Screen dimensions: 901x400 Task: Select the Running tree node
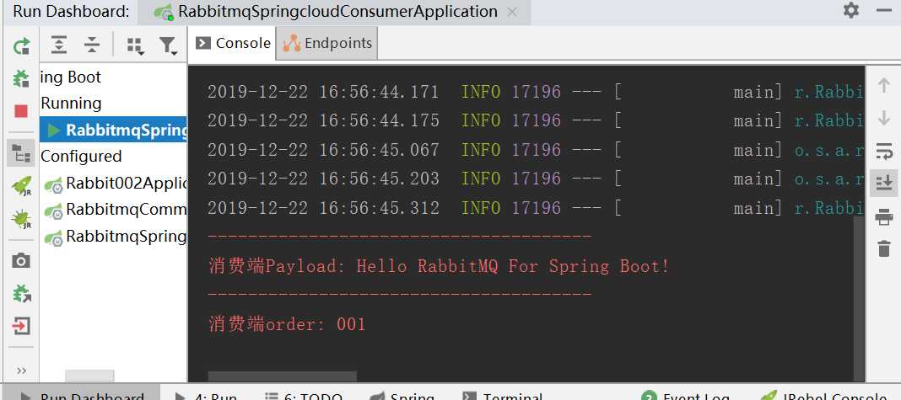pyautogui.click(x=71, y=104)
